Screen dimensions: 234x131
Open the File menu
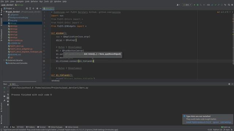(2, 1)
